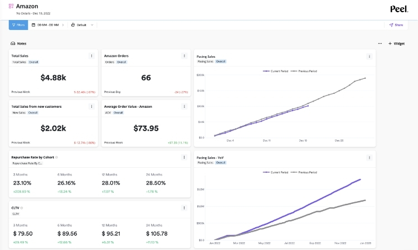Click the Total Sales tag label
This screenshot has height=250, width=418.
point(19,62)
